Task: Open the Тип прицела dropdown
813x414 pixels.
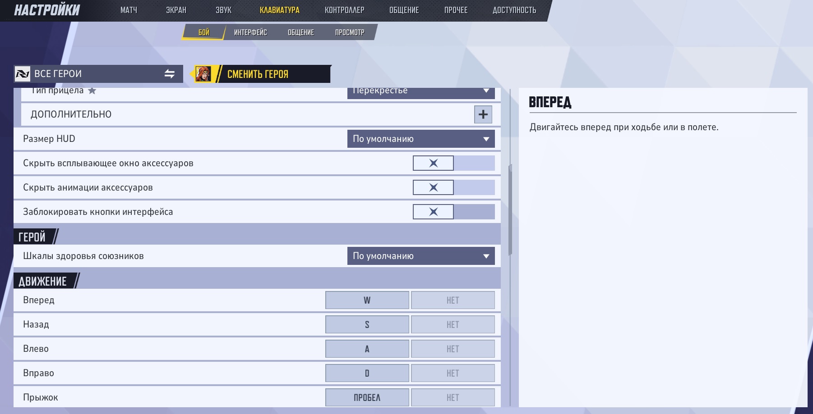Action: (x=421, y=93)
